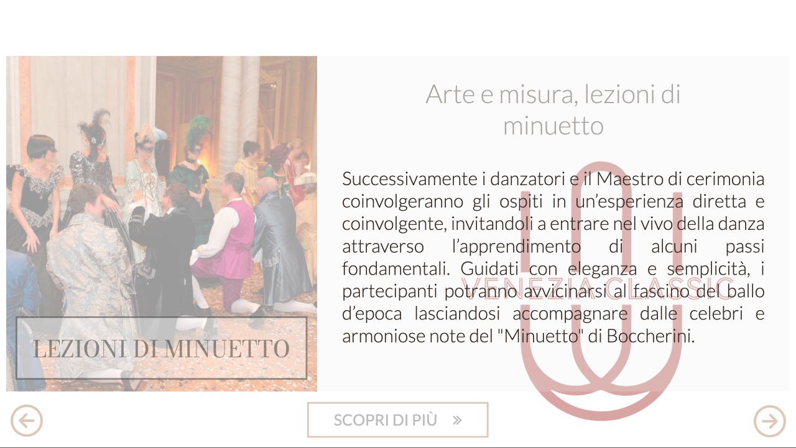The width and height of the screenshot is (796, 448).
Task: Click the phrase 'Maestro di cerimonia'
Action: 680,179
